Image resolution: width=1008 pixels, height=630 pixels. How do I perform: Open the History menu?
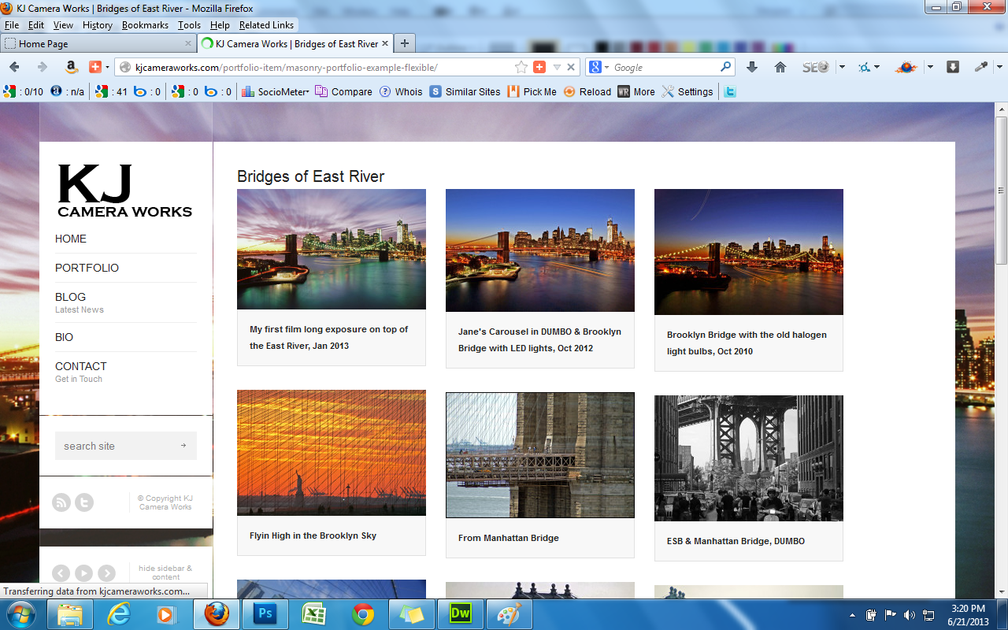pyautogui.click(x=98, y=25)
